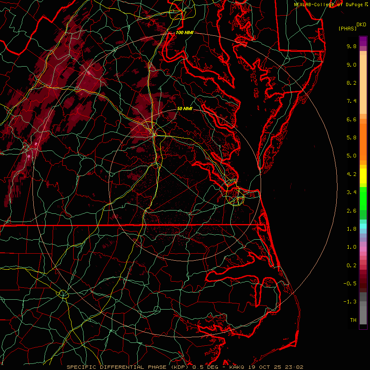Pick the pink segment of the color bar
The height and width of the screenshot is (370, 370).
click(x=363, y=249)
